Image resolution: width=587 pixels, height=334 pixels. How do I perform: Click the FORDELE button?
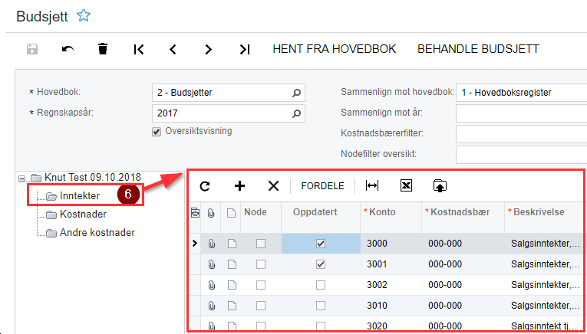click(322, 185)
